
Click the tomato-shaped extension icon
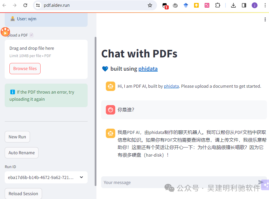tap(175, 6)
